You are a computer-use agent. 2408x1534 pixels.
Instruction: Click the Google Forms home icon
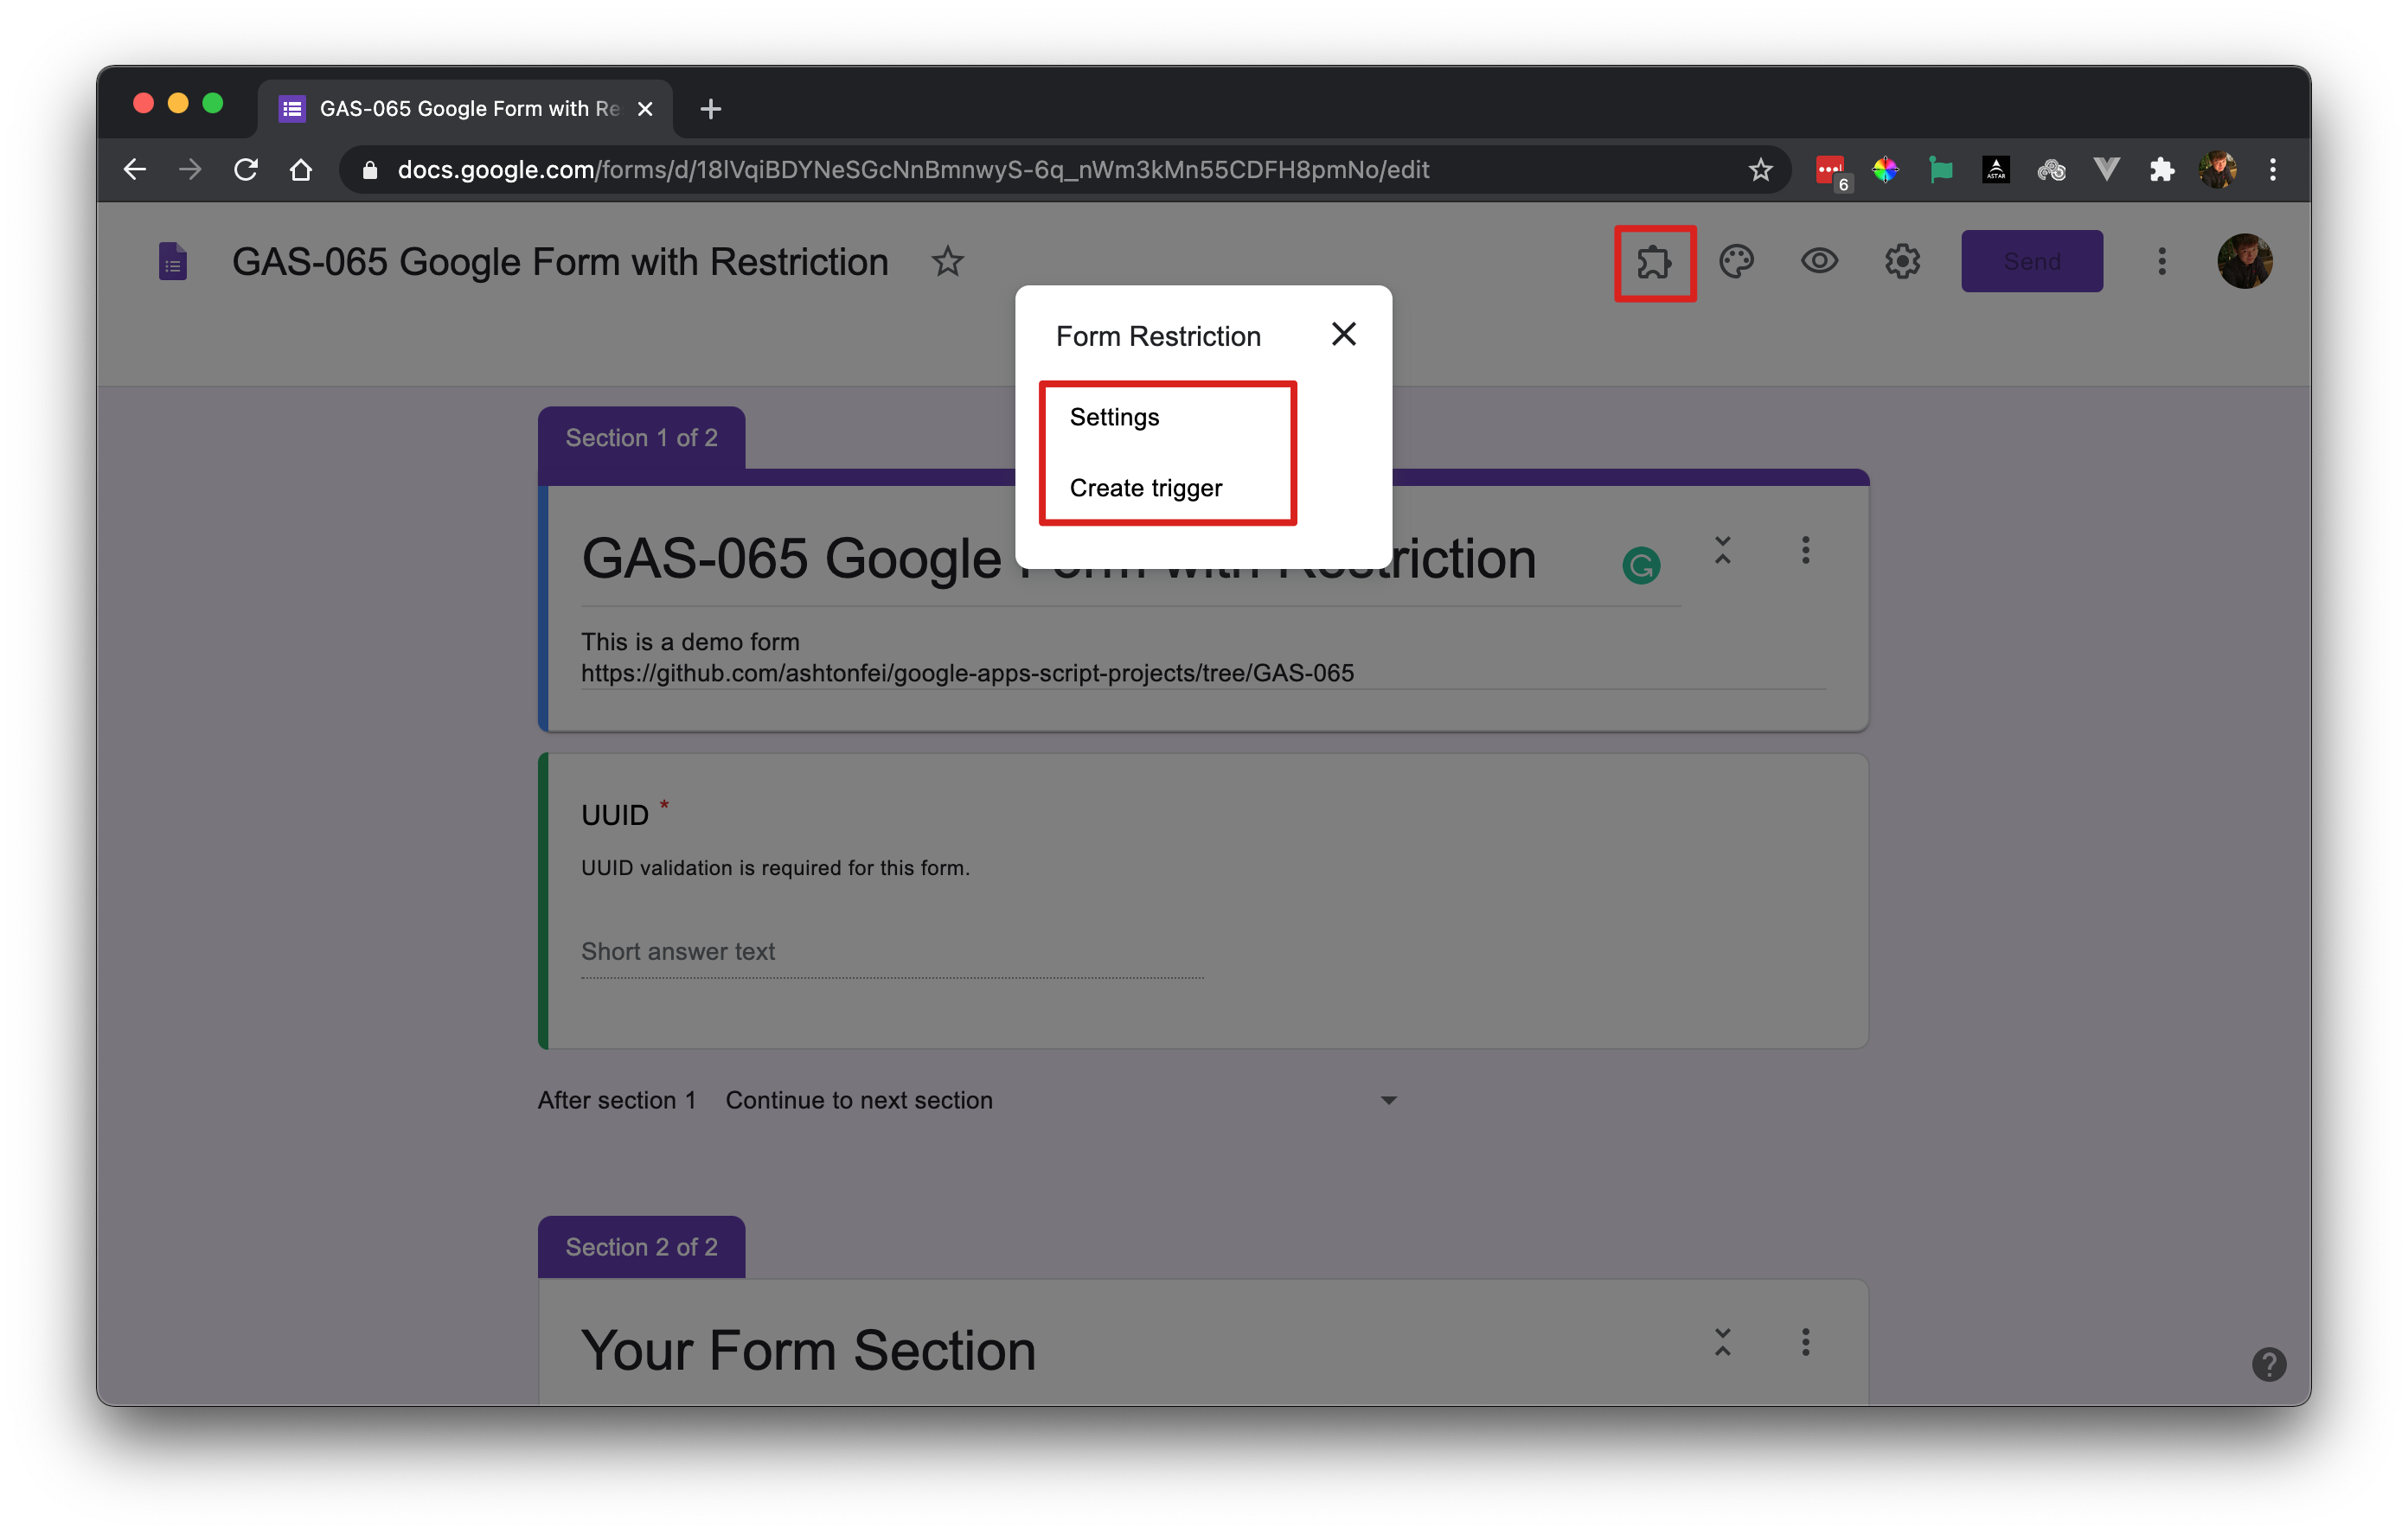click(173, 262)
